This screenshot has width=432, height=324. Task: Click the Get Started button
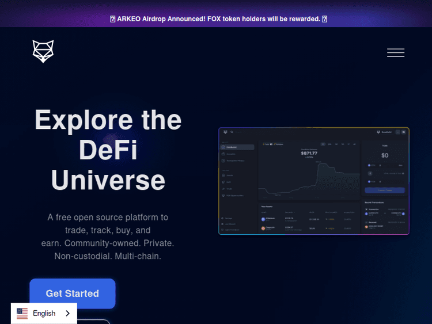[73, 293]
